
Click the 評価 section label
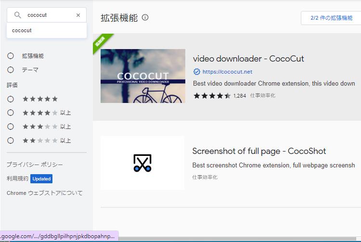(x=12, y=85)
